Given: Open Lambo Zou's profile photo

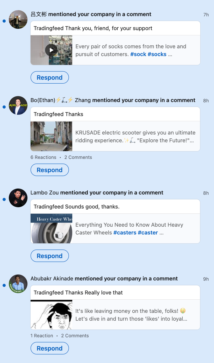Looking at the screenshot, I should [18, 198].
